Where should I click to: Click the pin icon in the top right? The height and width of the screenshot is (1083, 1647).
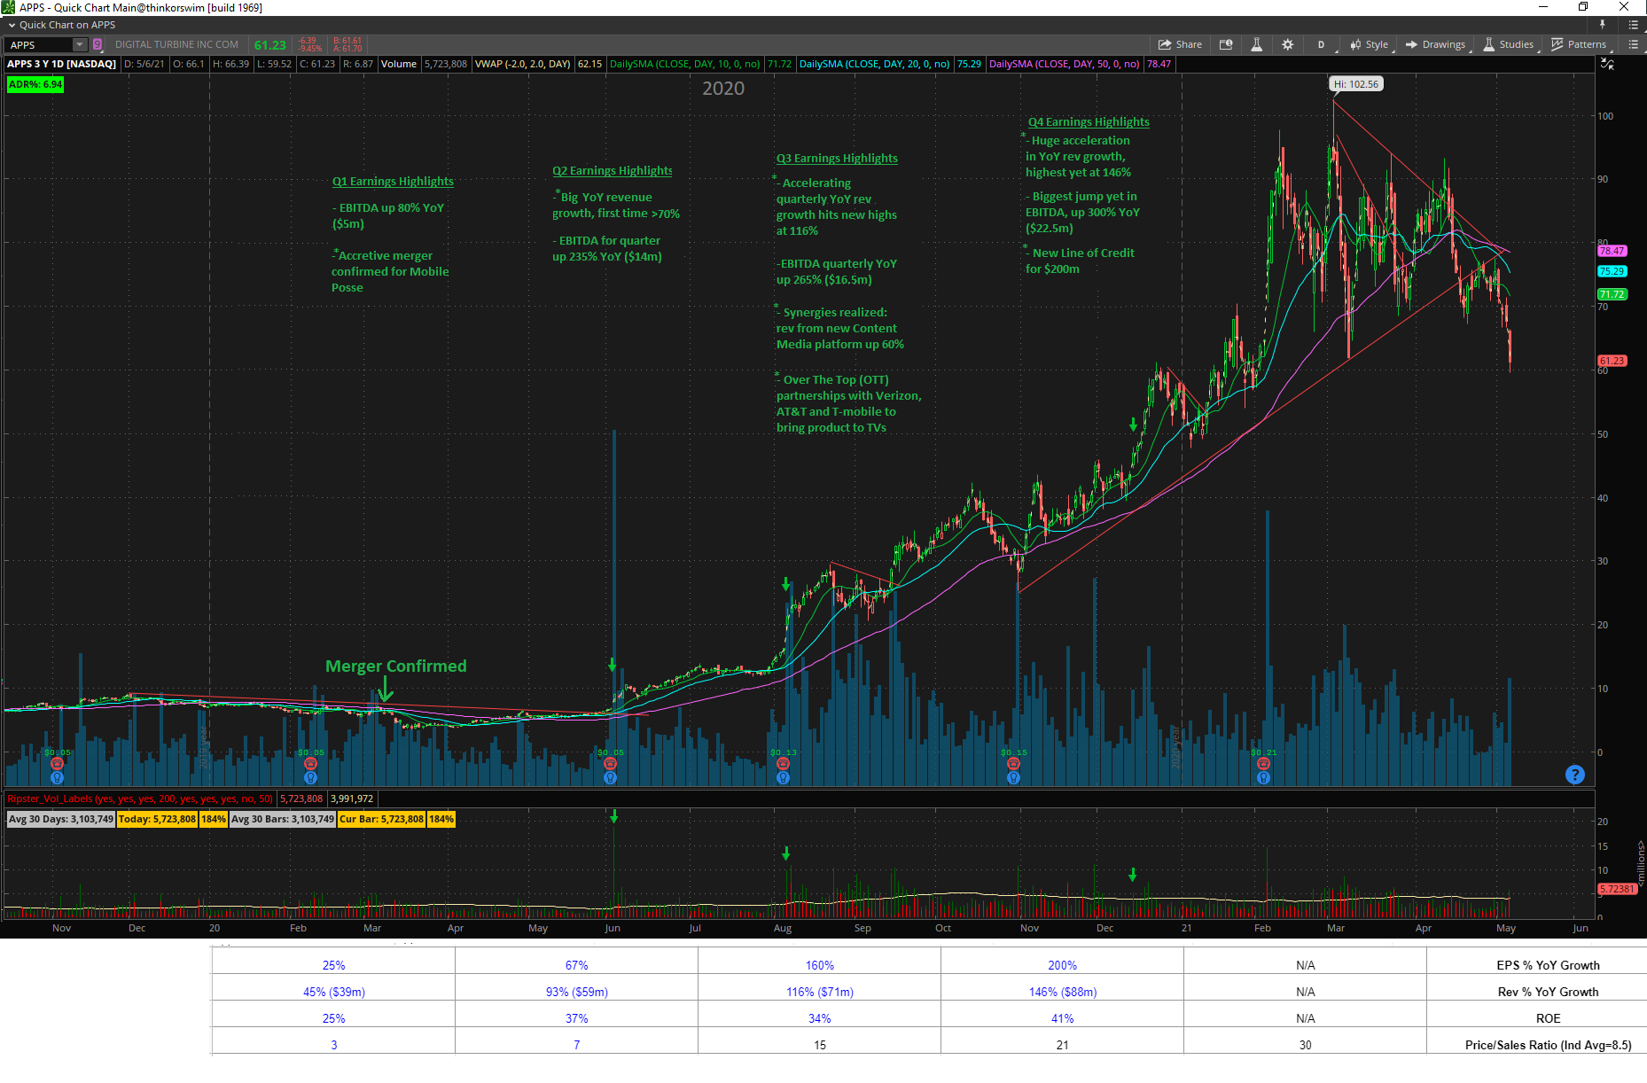coord(1603,25)
